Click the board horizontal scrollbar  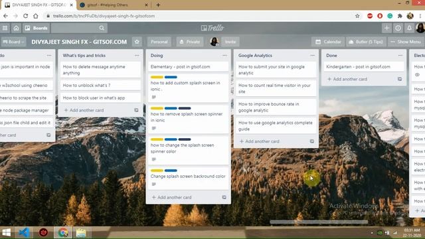pos(319,222)
